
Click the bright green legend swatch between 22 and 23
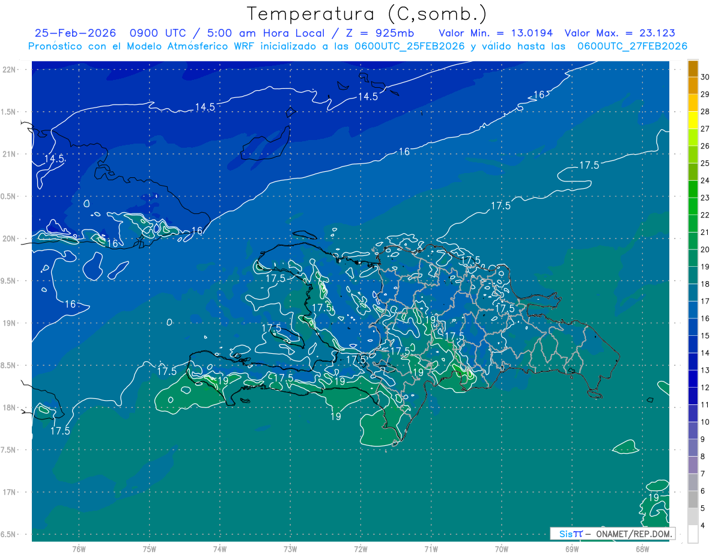click(x=693, y=206)
